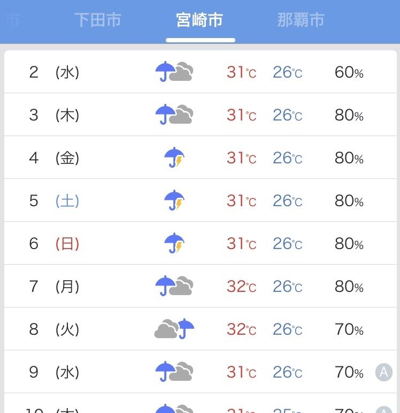The height and width of the screenshot is (413, 400).
Task: Click the 70% rain chance on day 8
Action: pyautogui.click(x=349, y=329)
